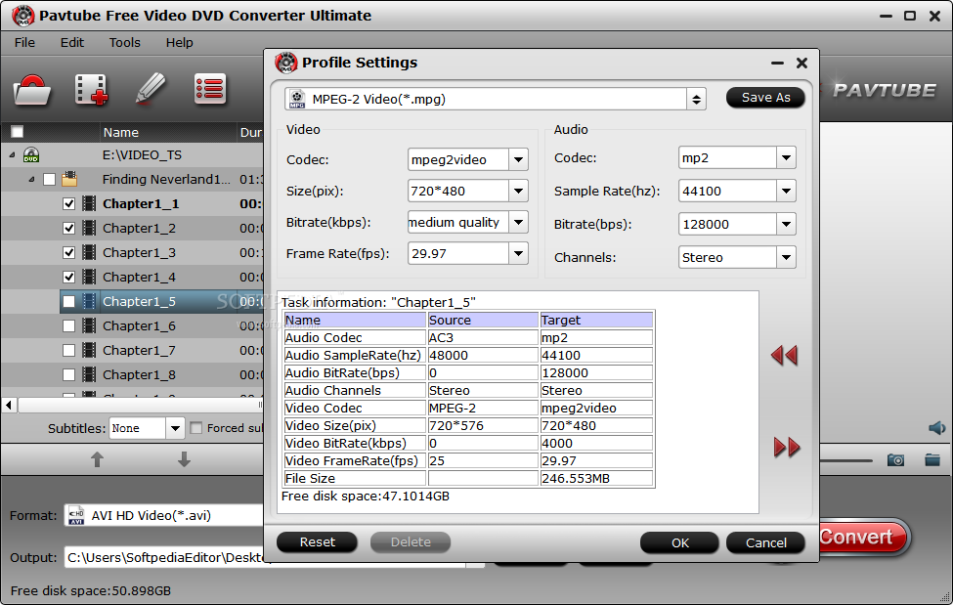
Task: Check Chapter1_6 checkbox
Action: (x=68, y=325)
